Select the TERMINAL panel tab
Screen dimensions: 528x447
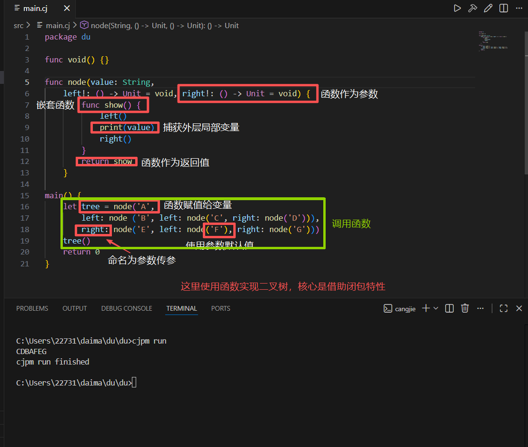pyautogui.click(x=181, y=308)
